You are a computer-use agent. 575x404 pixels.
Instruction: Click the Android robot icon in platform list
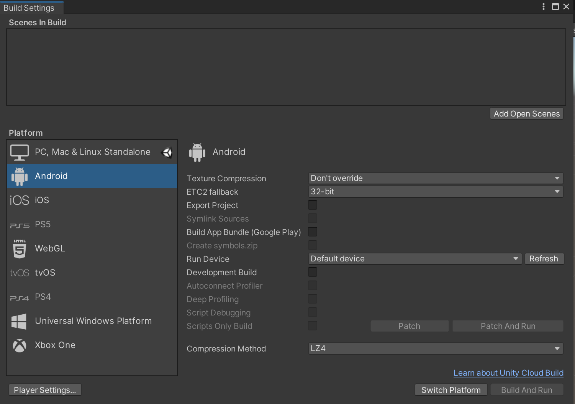tap(20, 176)
